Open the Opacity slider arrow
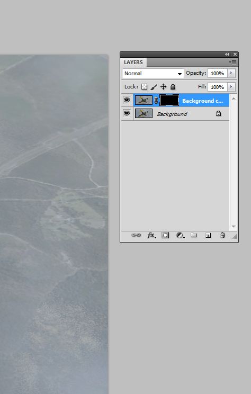The image size is (251, 394). 231,73
